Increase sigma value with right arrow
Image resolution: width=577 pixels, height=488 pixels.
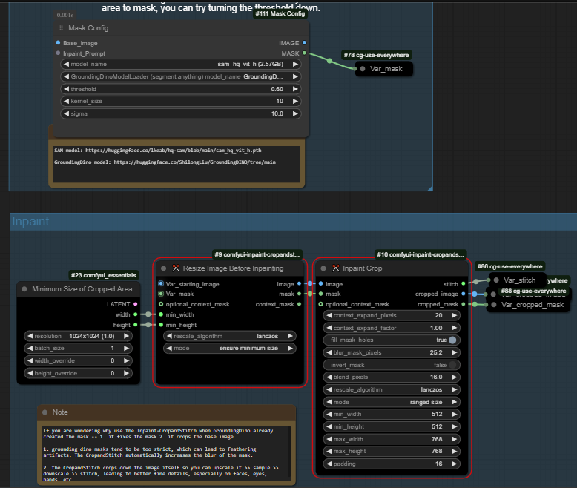(295, 113)
